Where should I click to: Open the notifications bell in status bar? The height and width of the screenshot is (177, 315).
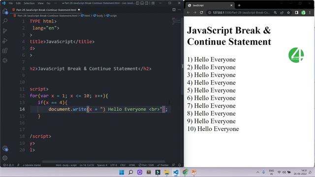[179, 165]
